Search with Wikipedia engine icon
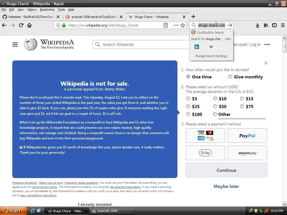The image size is (287, 215). tap(211, 47)
